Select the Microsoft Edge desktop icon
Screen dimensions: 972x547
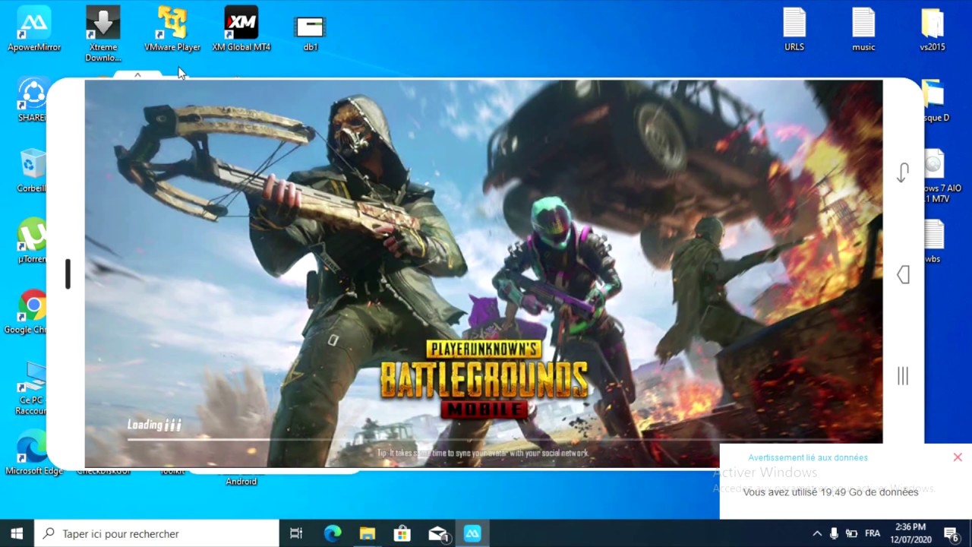pyautogui.click(x=33, y=453)
